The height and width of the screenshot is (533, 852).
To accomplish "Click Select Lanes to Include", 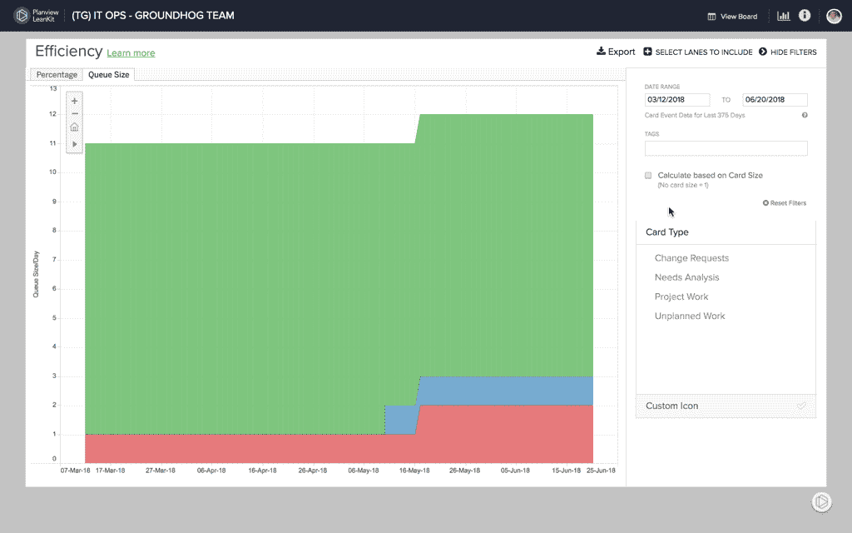I will click(698, 52).
